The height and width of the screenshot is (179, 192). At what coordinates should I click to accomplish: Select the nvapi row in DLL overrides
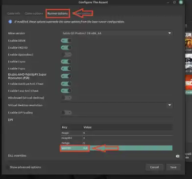[x=117, y=133]
